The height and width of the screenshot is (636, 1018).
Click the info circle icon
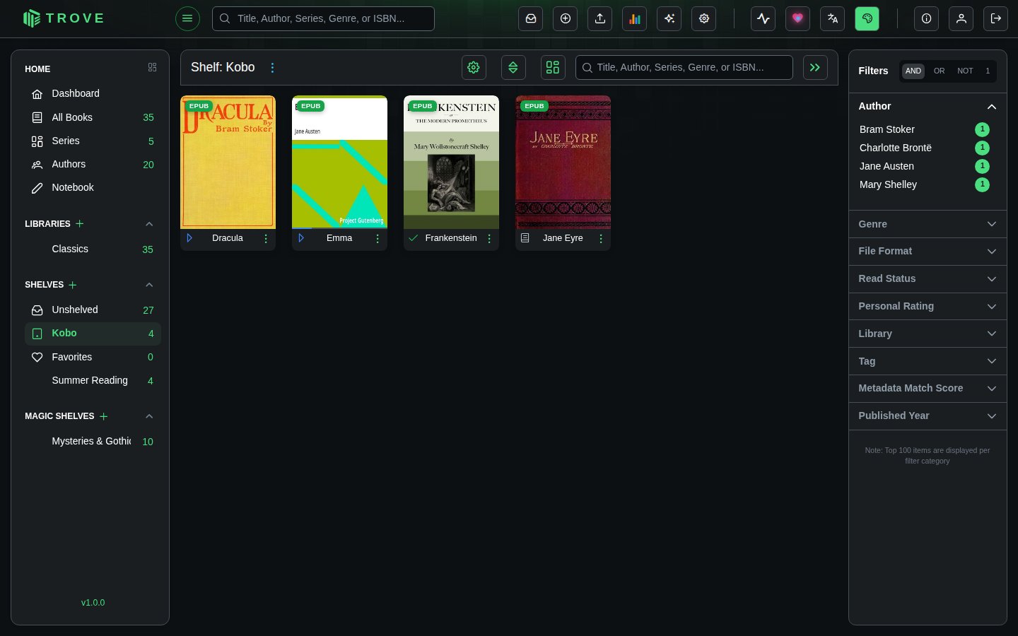(927, 18)
